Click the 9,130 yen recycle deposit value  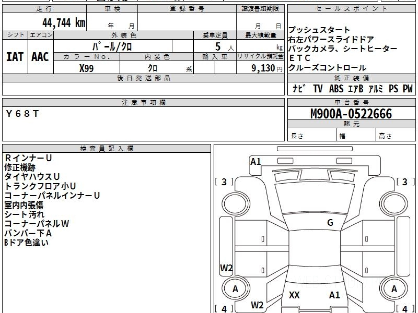point(263,69)
